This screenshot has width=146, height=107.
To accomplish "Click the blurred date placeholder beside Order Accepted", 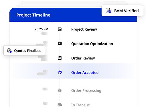I will point(43,72).
